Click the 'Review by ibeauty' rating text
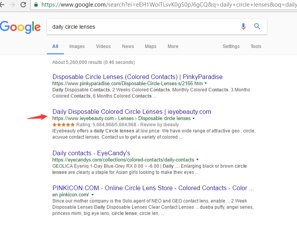This screenshot has height=225, width=297. 160,125
